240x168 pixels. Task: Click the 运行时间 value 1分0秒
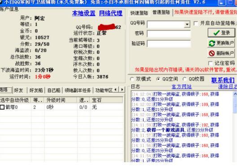tap(43, 76)
